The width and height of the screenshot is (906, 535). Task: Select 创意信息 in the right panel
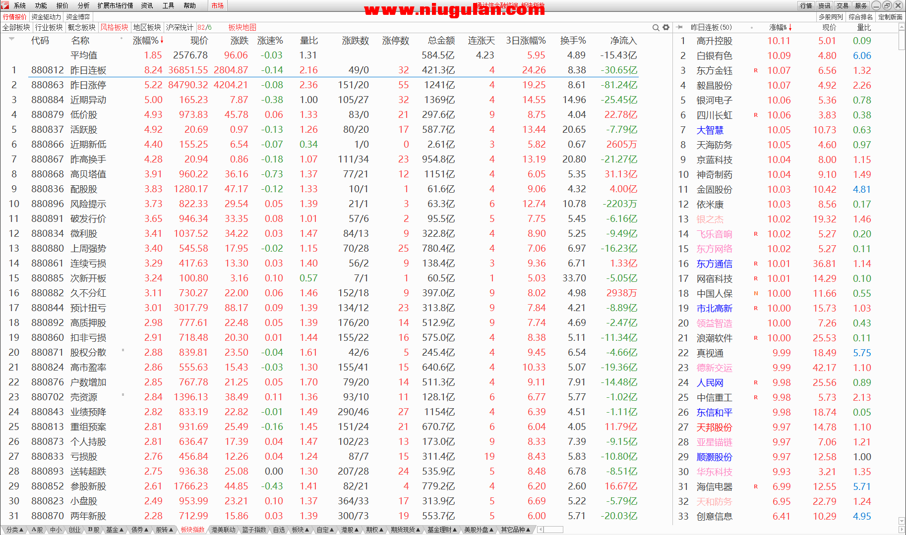click(714, 516)
